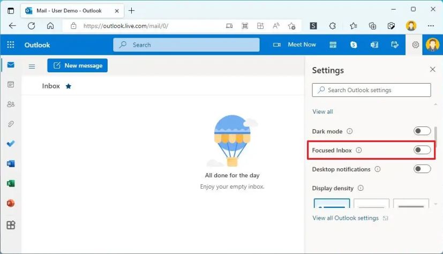Screen dimensions: 443x254
Task: Open the account profile picture in Outlook header
Action: tap(432, 44)
